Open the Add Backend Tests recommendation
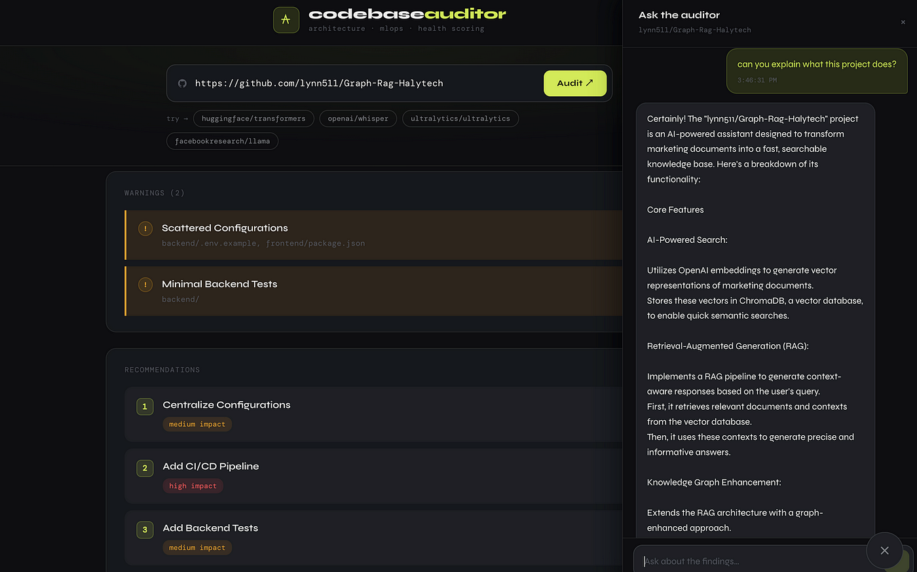 point(373,537)
